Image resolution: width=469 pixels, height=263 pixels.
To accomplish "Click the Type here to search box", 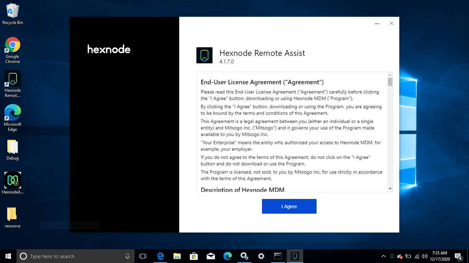I will 76,256.
